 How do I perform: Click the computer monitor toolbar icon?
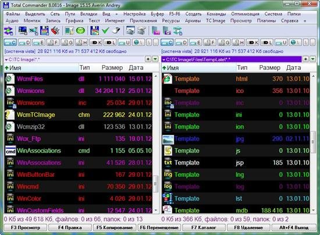[x=23, y=31]
